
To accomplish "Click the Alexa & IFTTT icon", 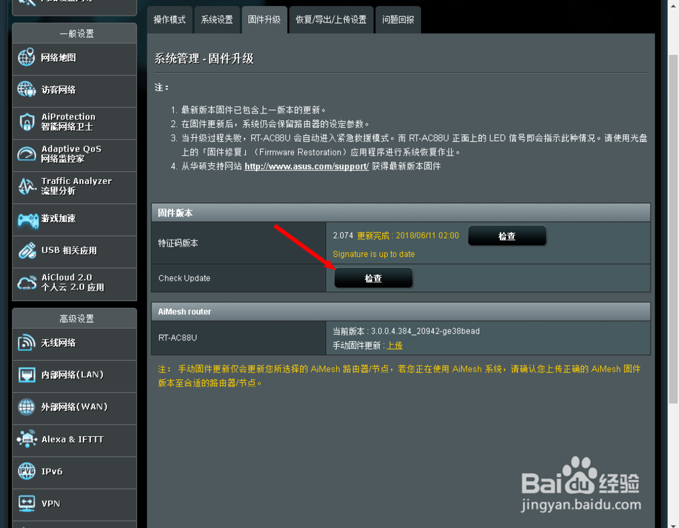I will tap(27, 439).
